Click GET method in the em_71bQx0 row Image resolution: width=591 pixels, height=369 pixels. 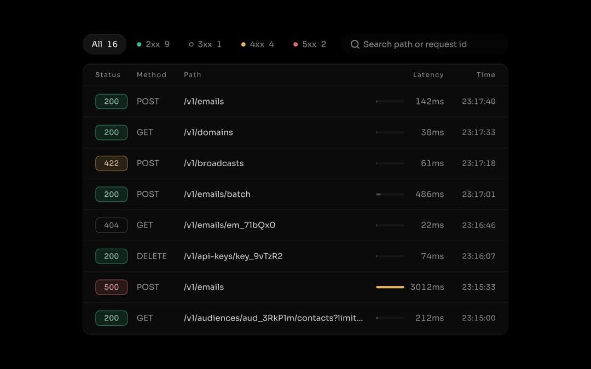tap(144, 225)
